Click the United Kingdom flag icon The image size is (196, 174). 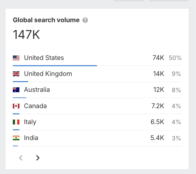point(16,74)
